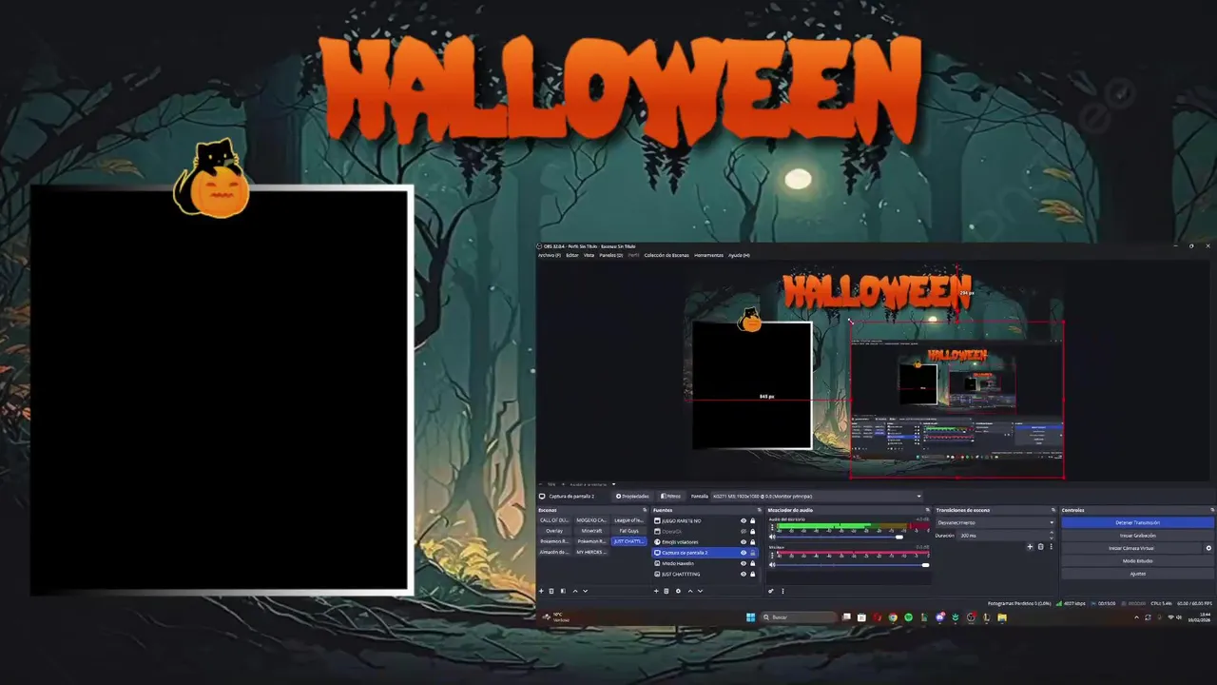The image size is (1217, 685).
Task: Toggle lock on JUEGO RARETE NO source
Action: 753,520
